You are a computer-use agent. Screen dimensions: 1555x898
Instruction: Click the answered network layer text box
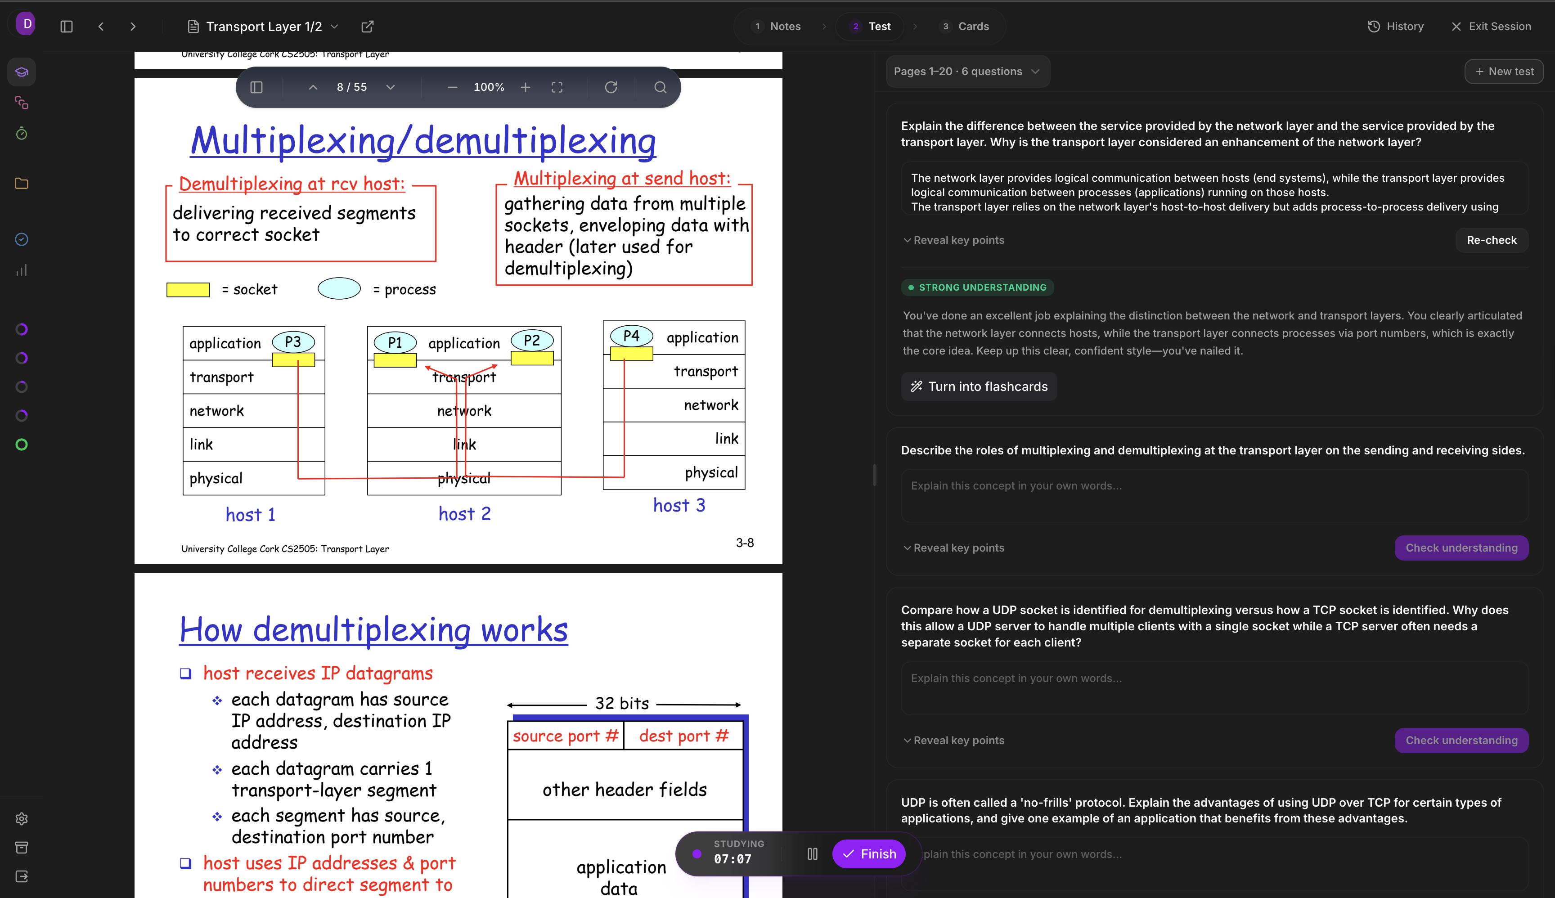(1214, 188)
